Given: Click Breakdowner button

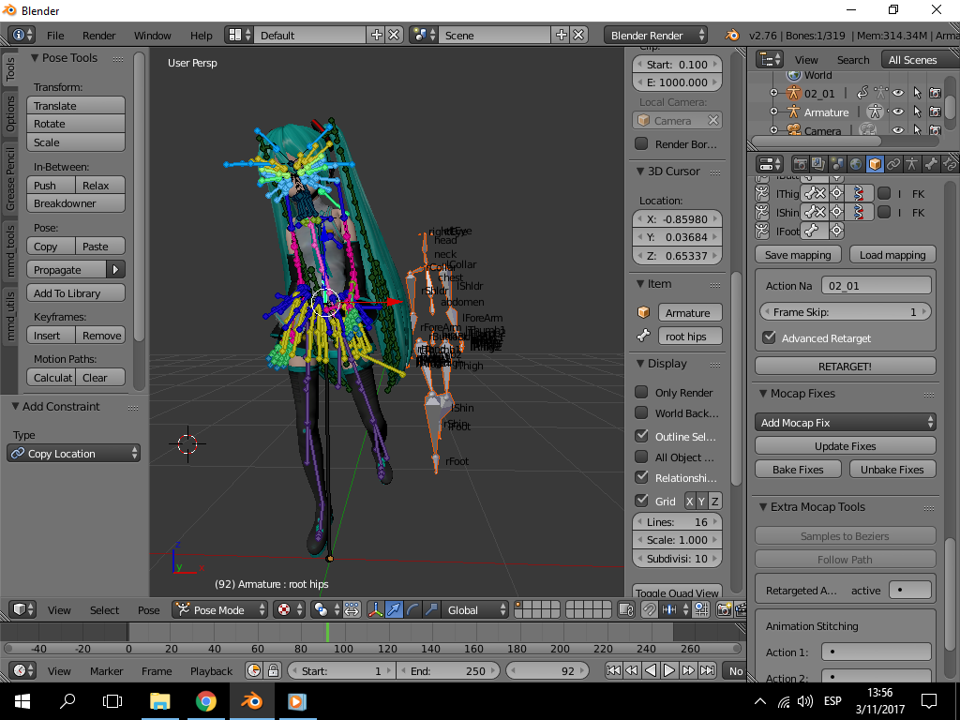Looking at the screenshot, I should point(76,203).
